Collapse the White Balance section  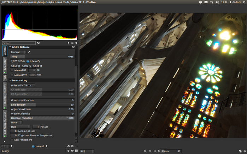pyautogui.click(x=10, y=47)
